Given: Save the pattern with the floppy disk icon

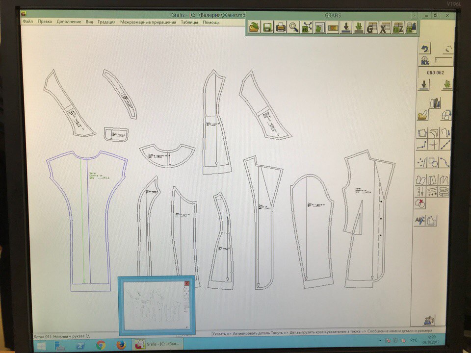Looking at the screenshot, I should pos(267,27).
